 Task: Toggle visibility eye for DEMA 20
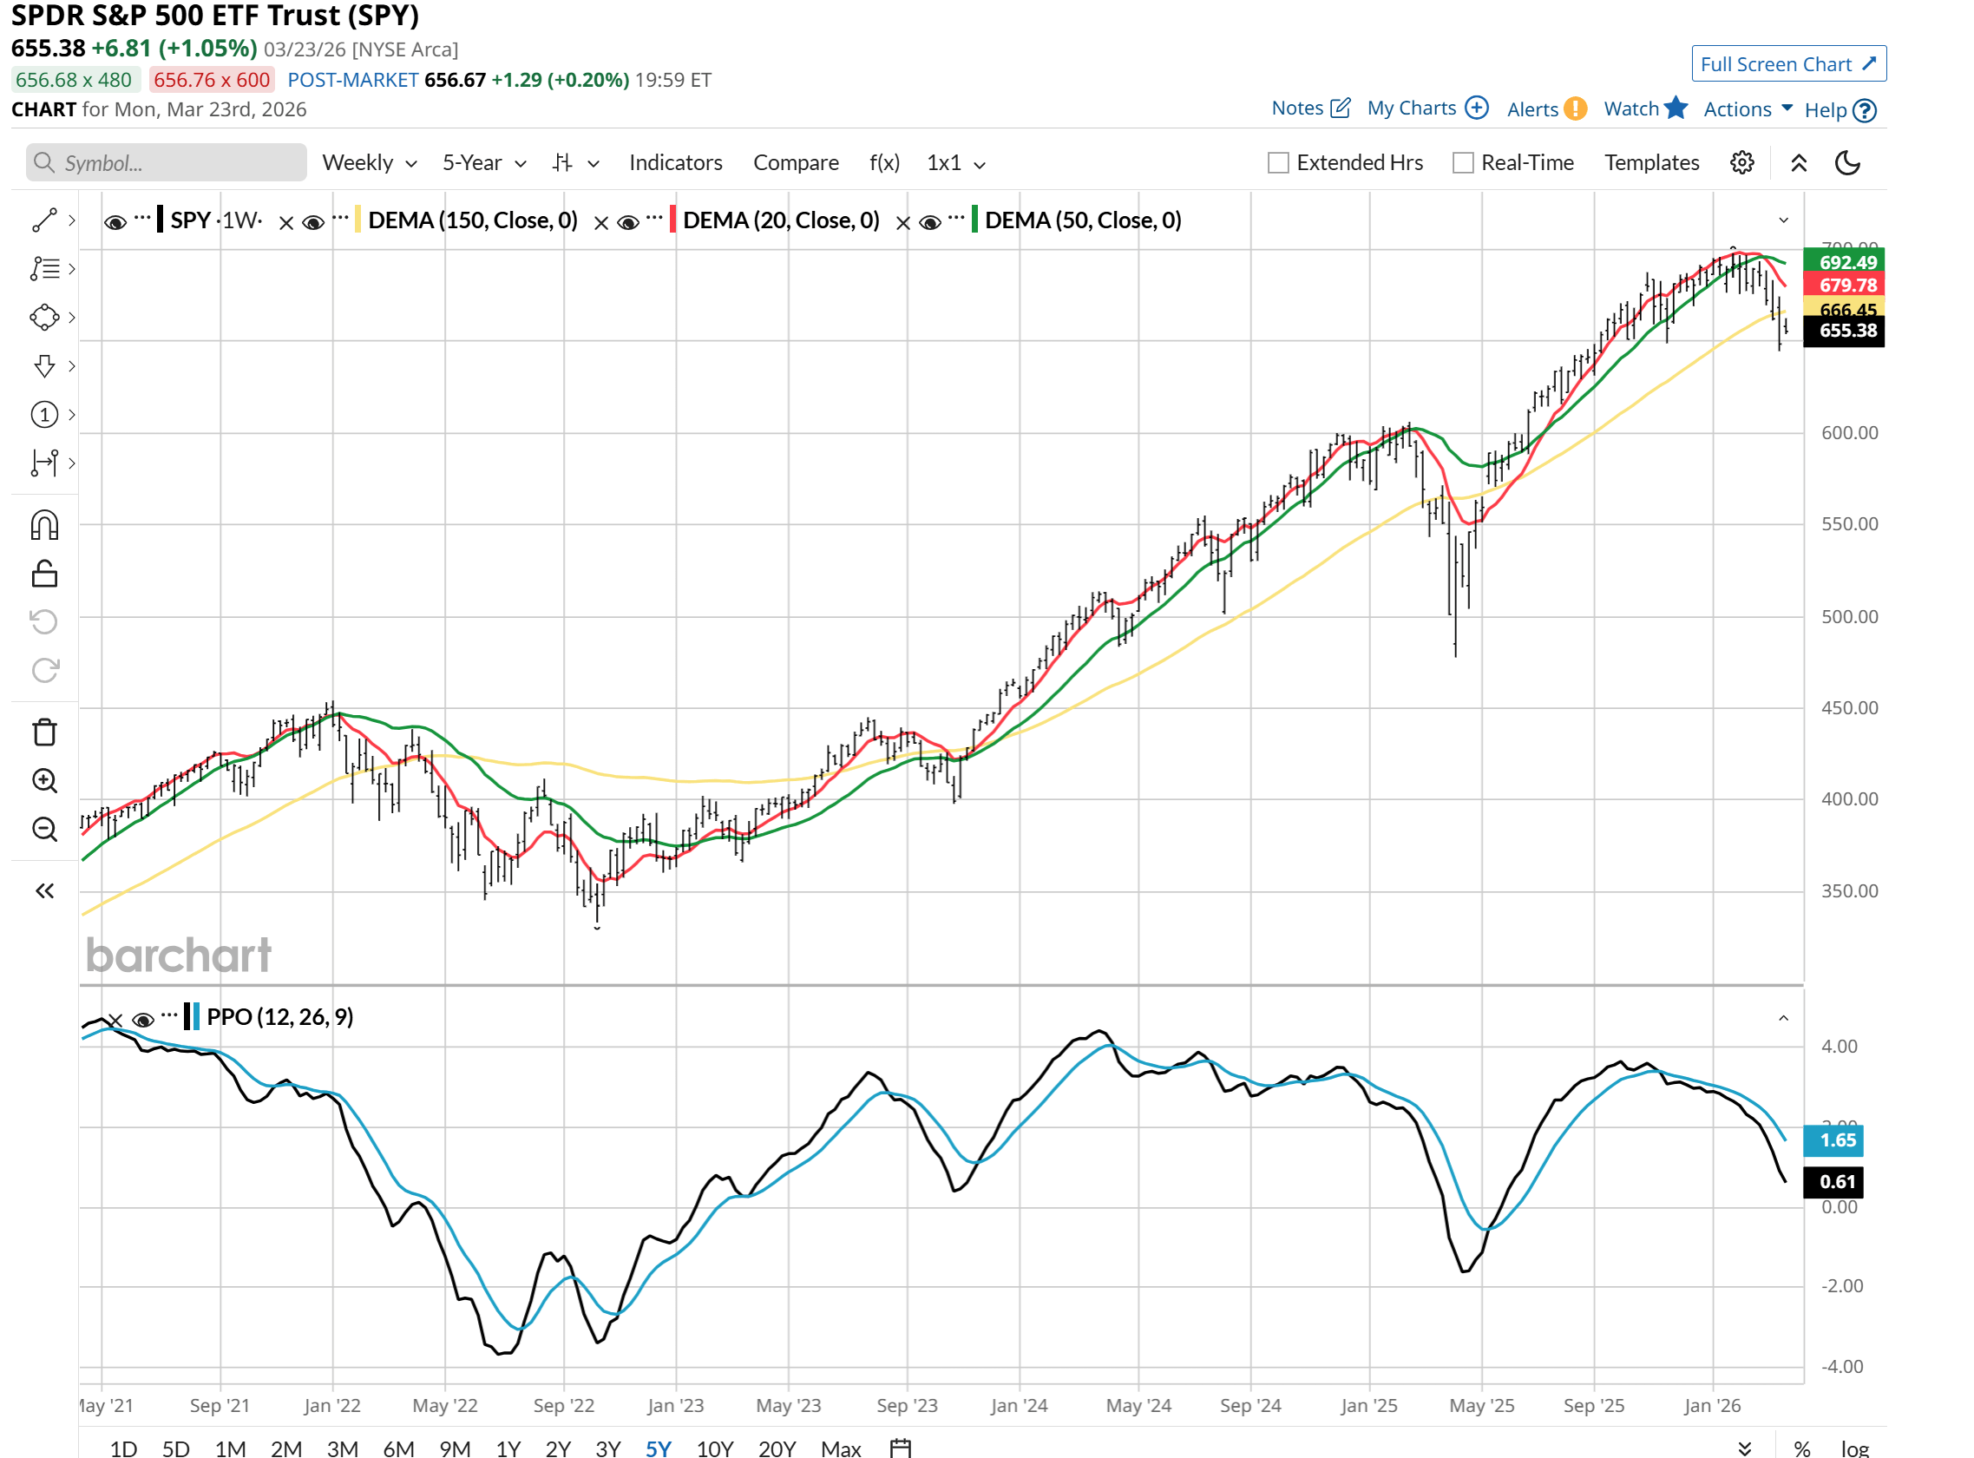[627, 222]
